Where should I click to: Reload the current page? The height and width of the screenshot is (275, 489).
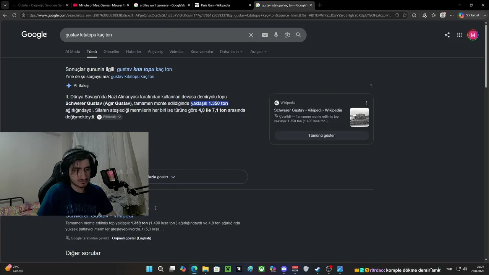(x=14, y=15)
